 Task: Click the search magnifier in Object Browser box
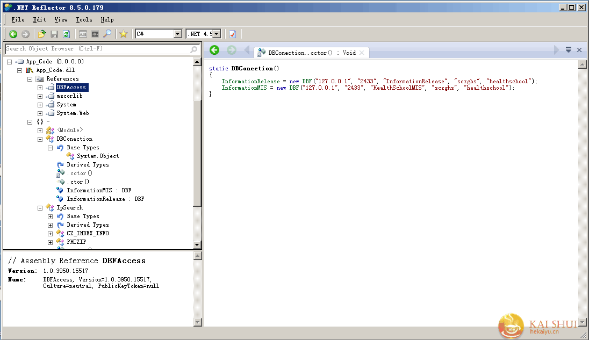(x=194, y=49)
